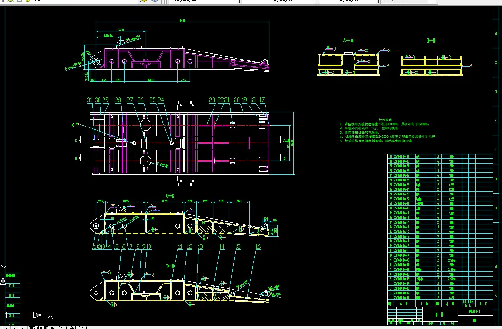Select balloon number 11 below section C-C
Screen dimensions: 502x329
click(180, 247)
